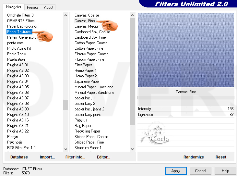This screenshot has width=237, height=176.
Task: Open the Database menu button
Action: coord(19,157)
